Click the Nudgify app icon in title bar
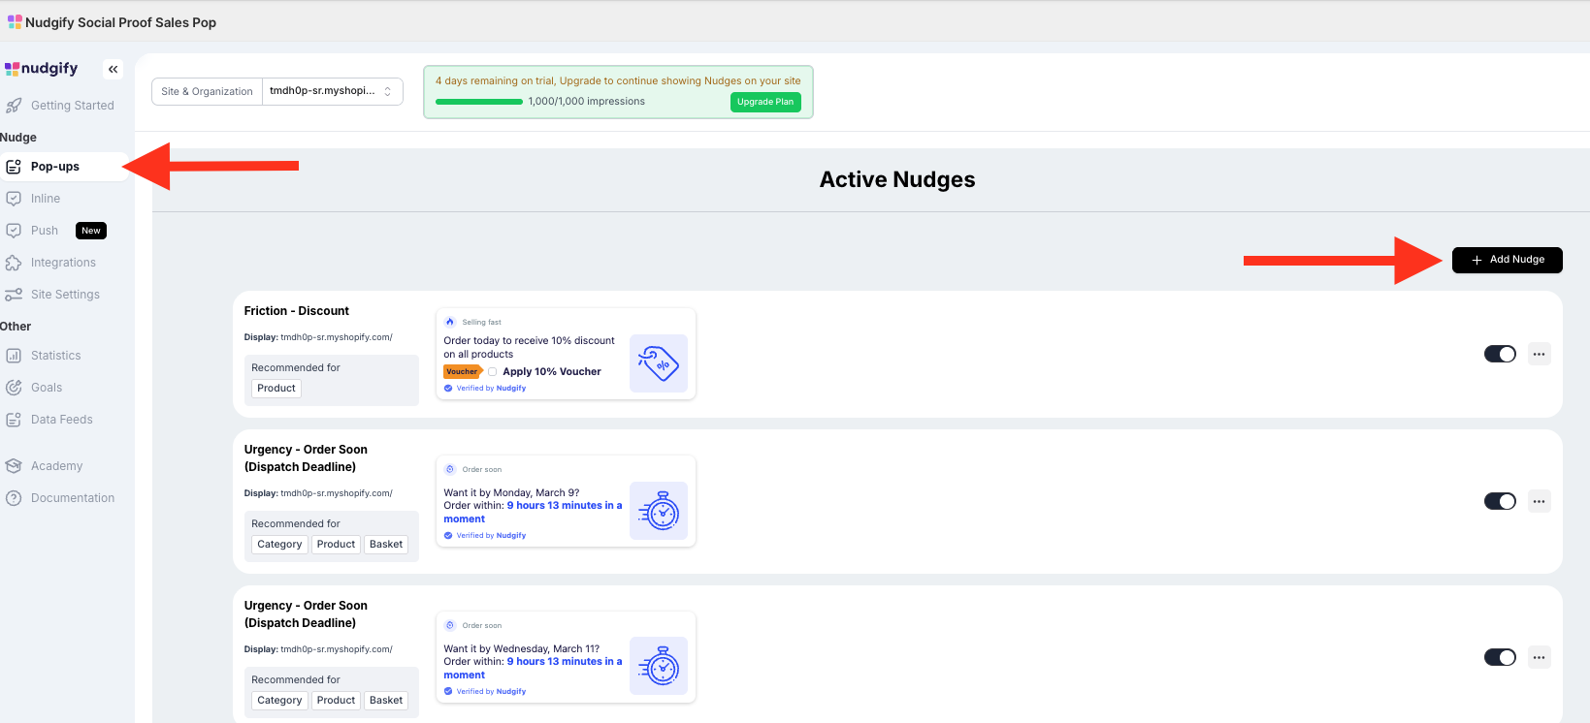The image size is (1590, 723). [x=15, y=21]
